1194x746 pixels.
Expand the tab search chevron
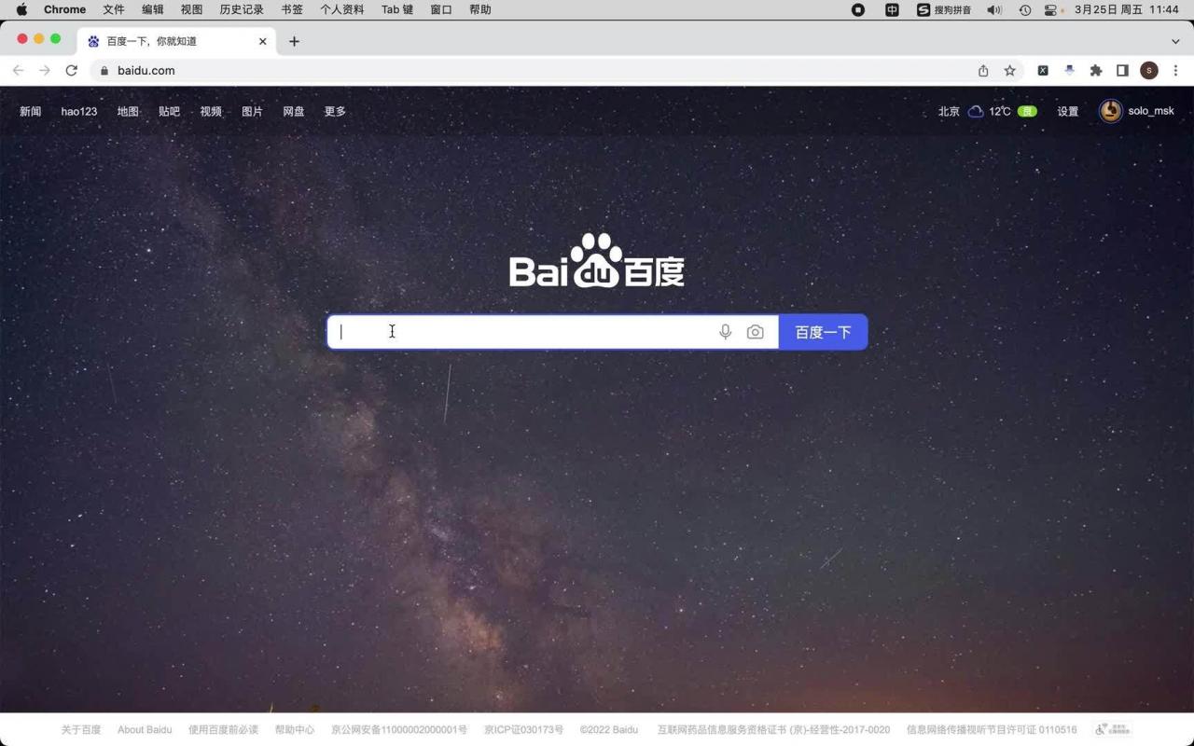[1175, 41]
